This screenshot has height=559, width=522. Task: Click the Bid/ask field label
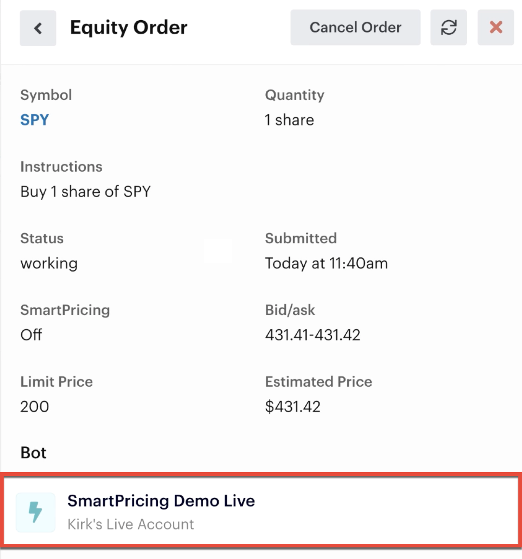(x=290, y=310)
